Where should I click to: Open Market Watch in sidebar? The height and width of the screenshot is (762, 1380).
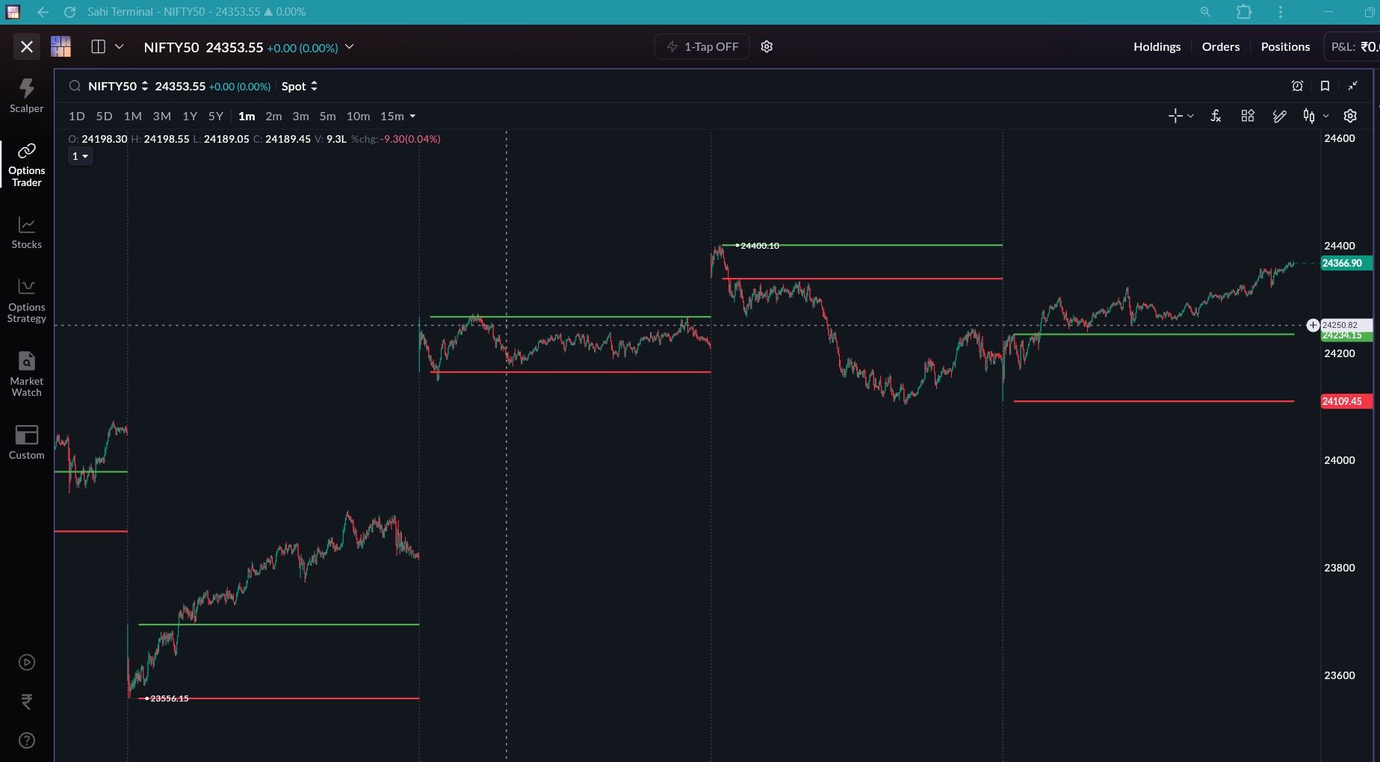26,374
